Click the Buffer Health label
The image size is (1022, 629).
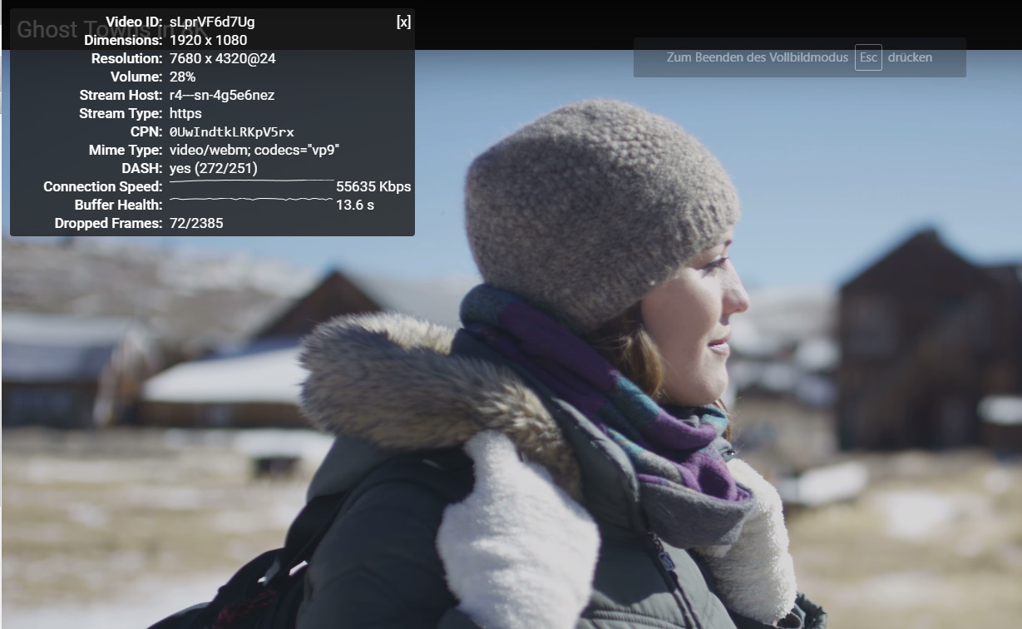118,205
